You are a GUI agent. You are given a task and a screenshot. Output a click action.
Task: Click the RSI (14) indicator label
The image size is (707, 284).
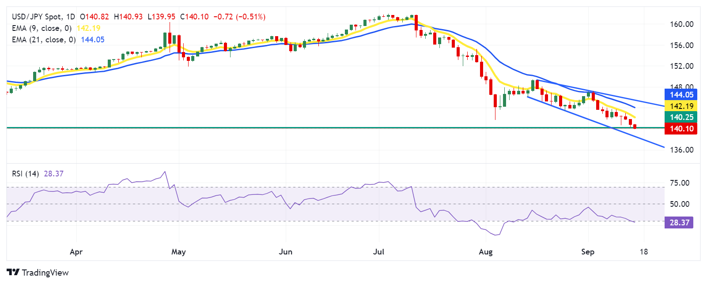(25, 174)
